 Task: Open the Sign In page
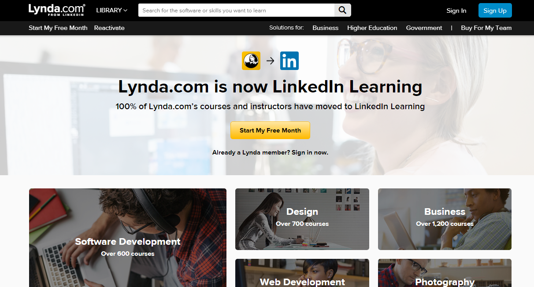[x=456, y=11]
